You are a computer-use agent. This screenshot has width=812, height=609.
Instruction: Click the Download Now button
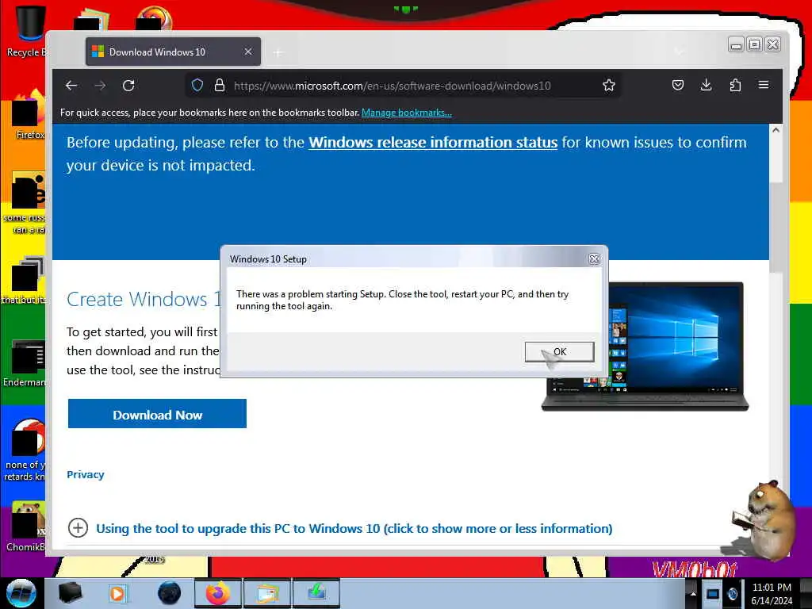(x=157, y=413)
